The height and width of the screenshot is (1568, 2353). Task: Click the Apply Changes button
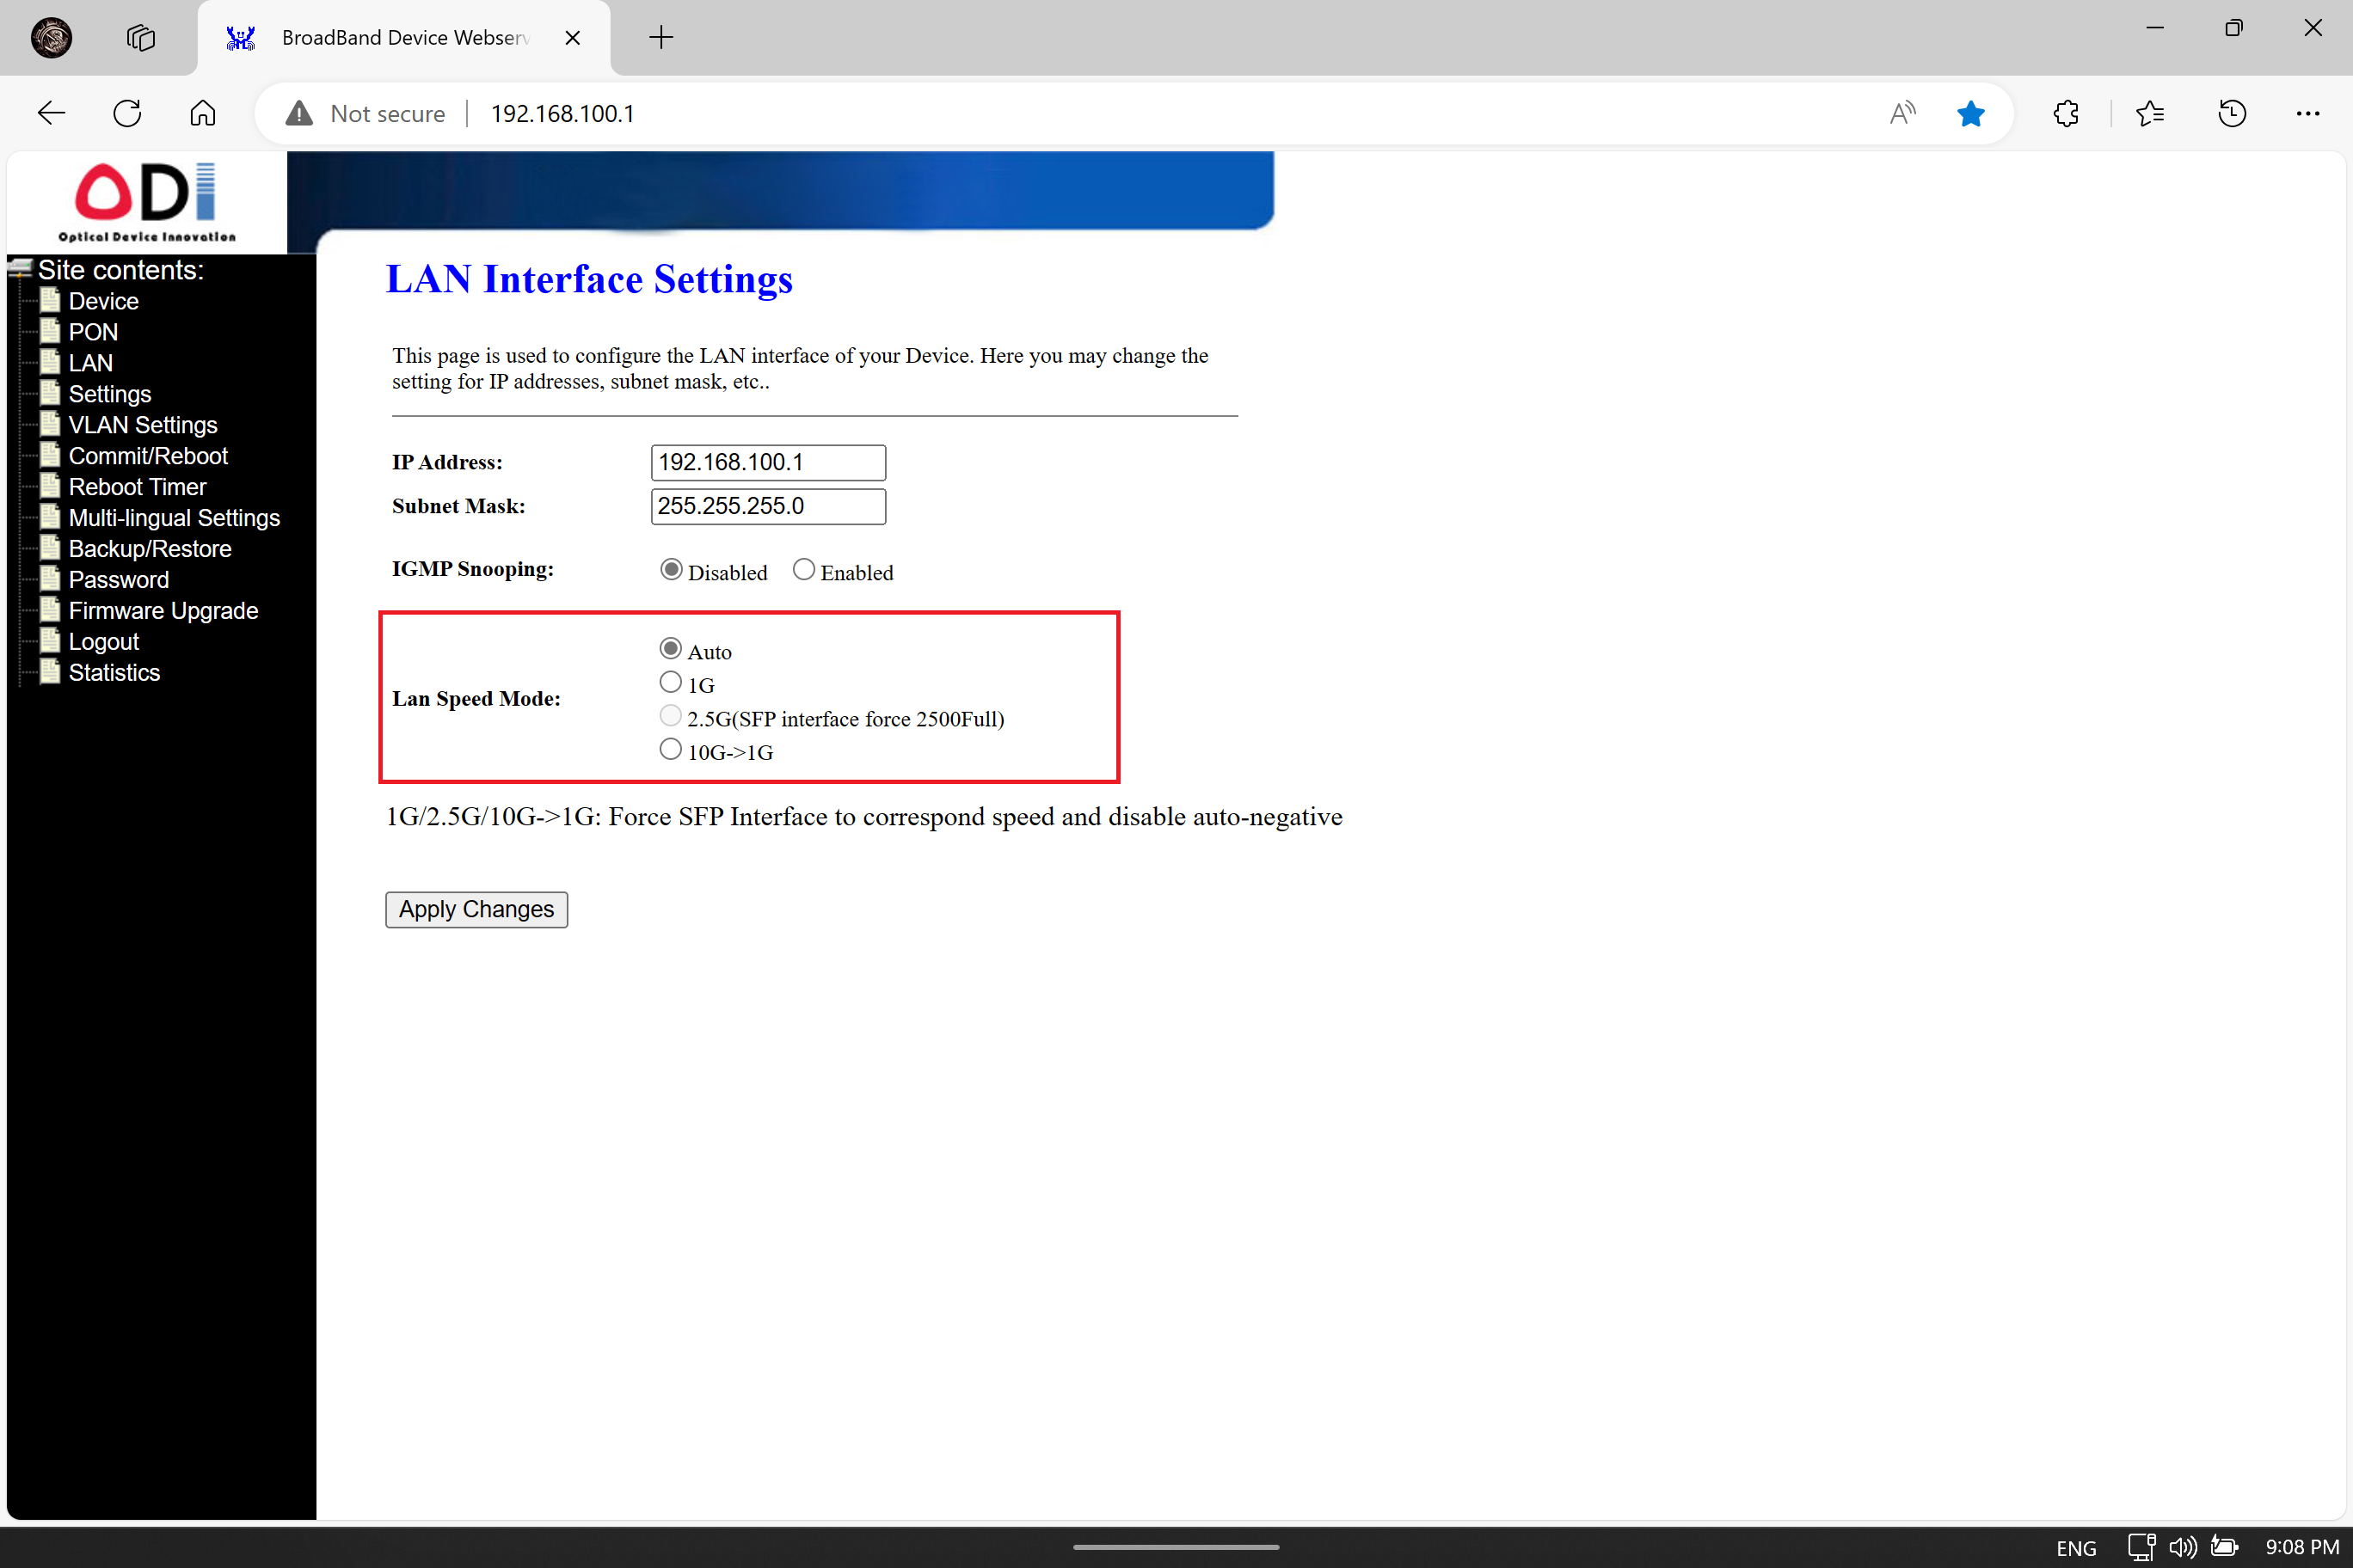pyautogui.click(x=476, y=909)
